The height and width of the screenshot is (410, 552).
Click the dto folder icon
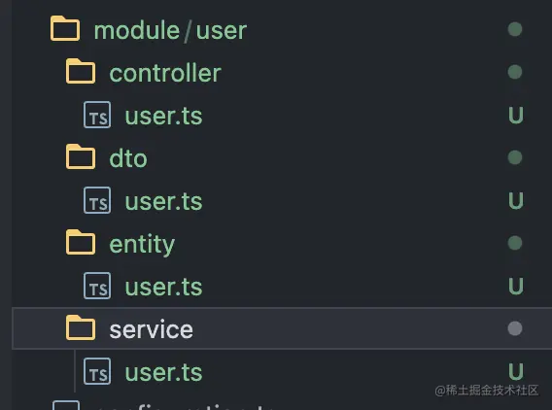tap(81, 156)
